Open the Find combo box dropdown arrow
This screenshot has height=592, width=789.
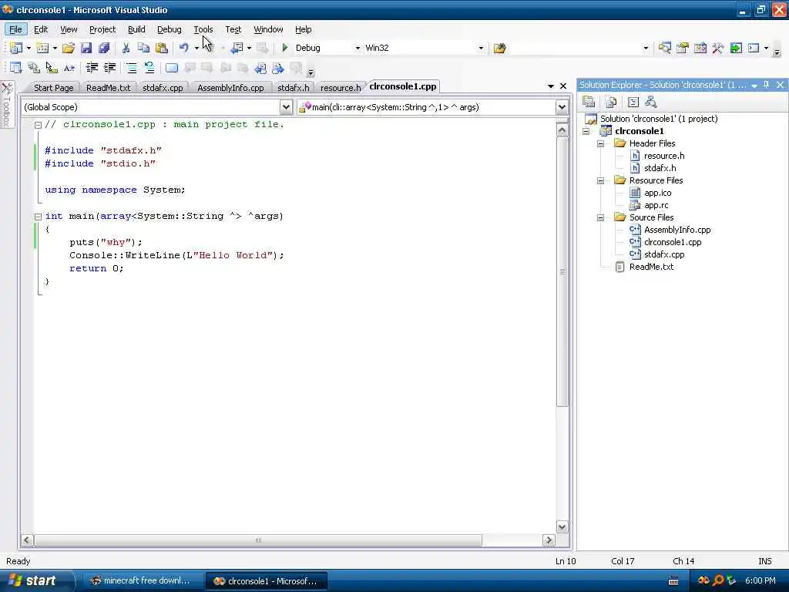[646, 48]
